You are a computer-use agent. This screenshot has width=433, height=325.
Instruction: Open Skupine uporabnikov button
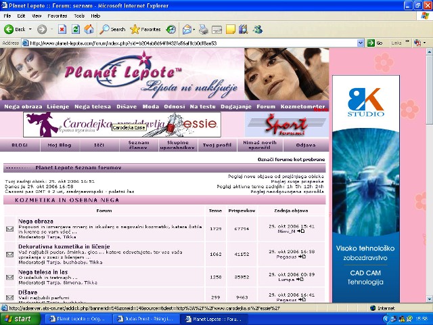(x=177, y=145)
